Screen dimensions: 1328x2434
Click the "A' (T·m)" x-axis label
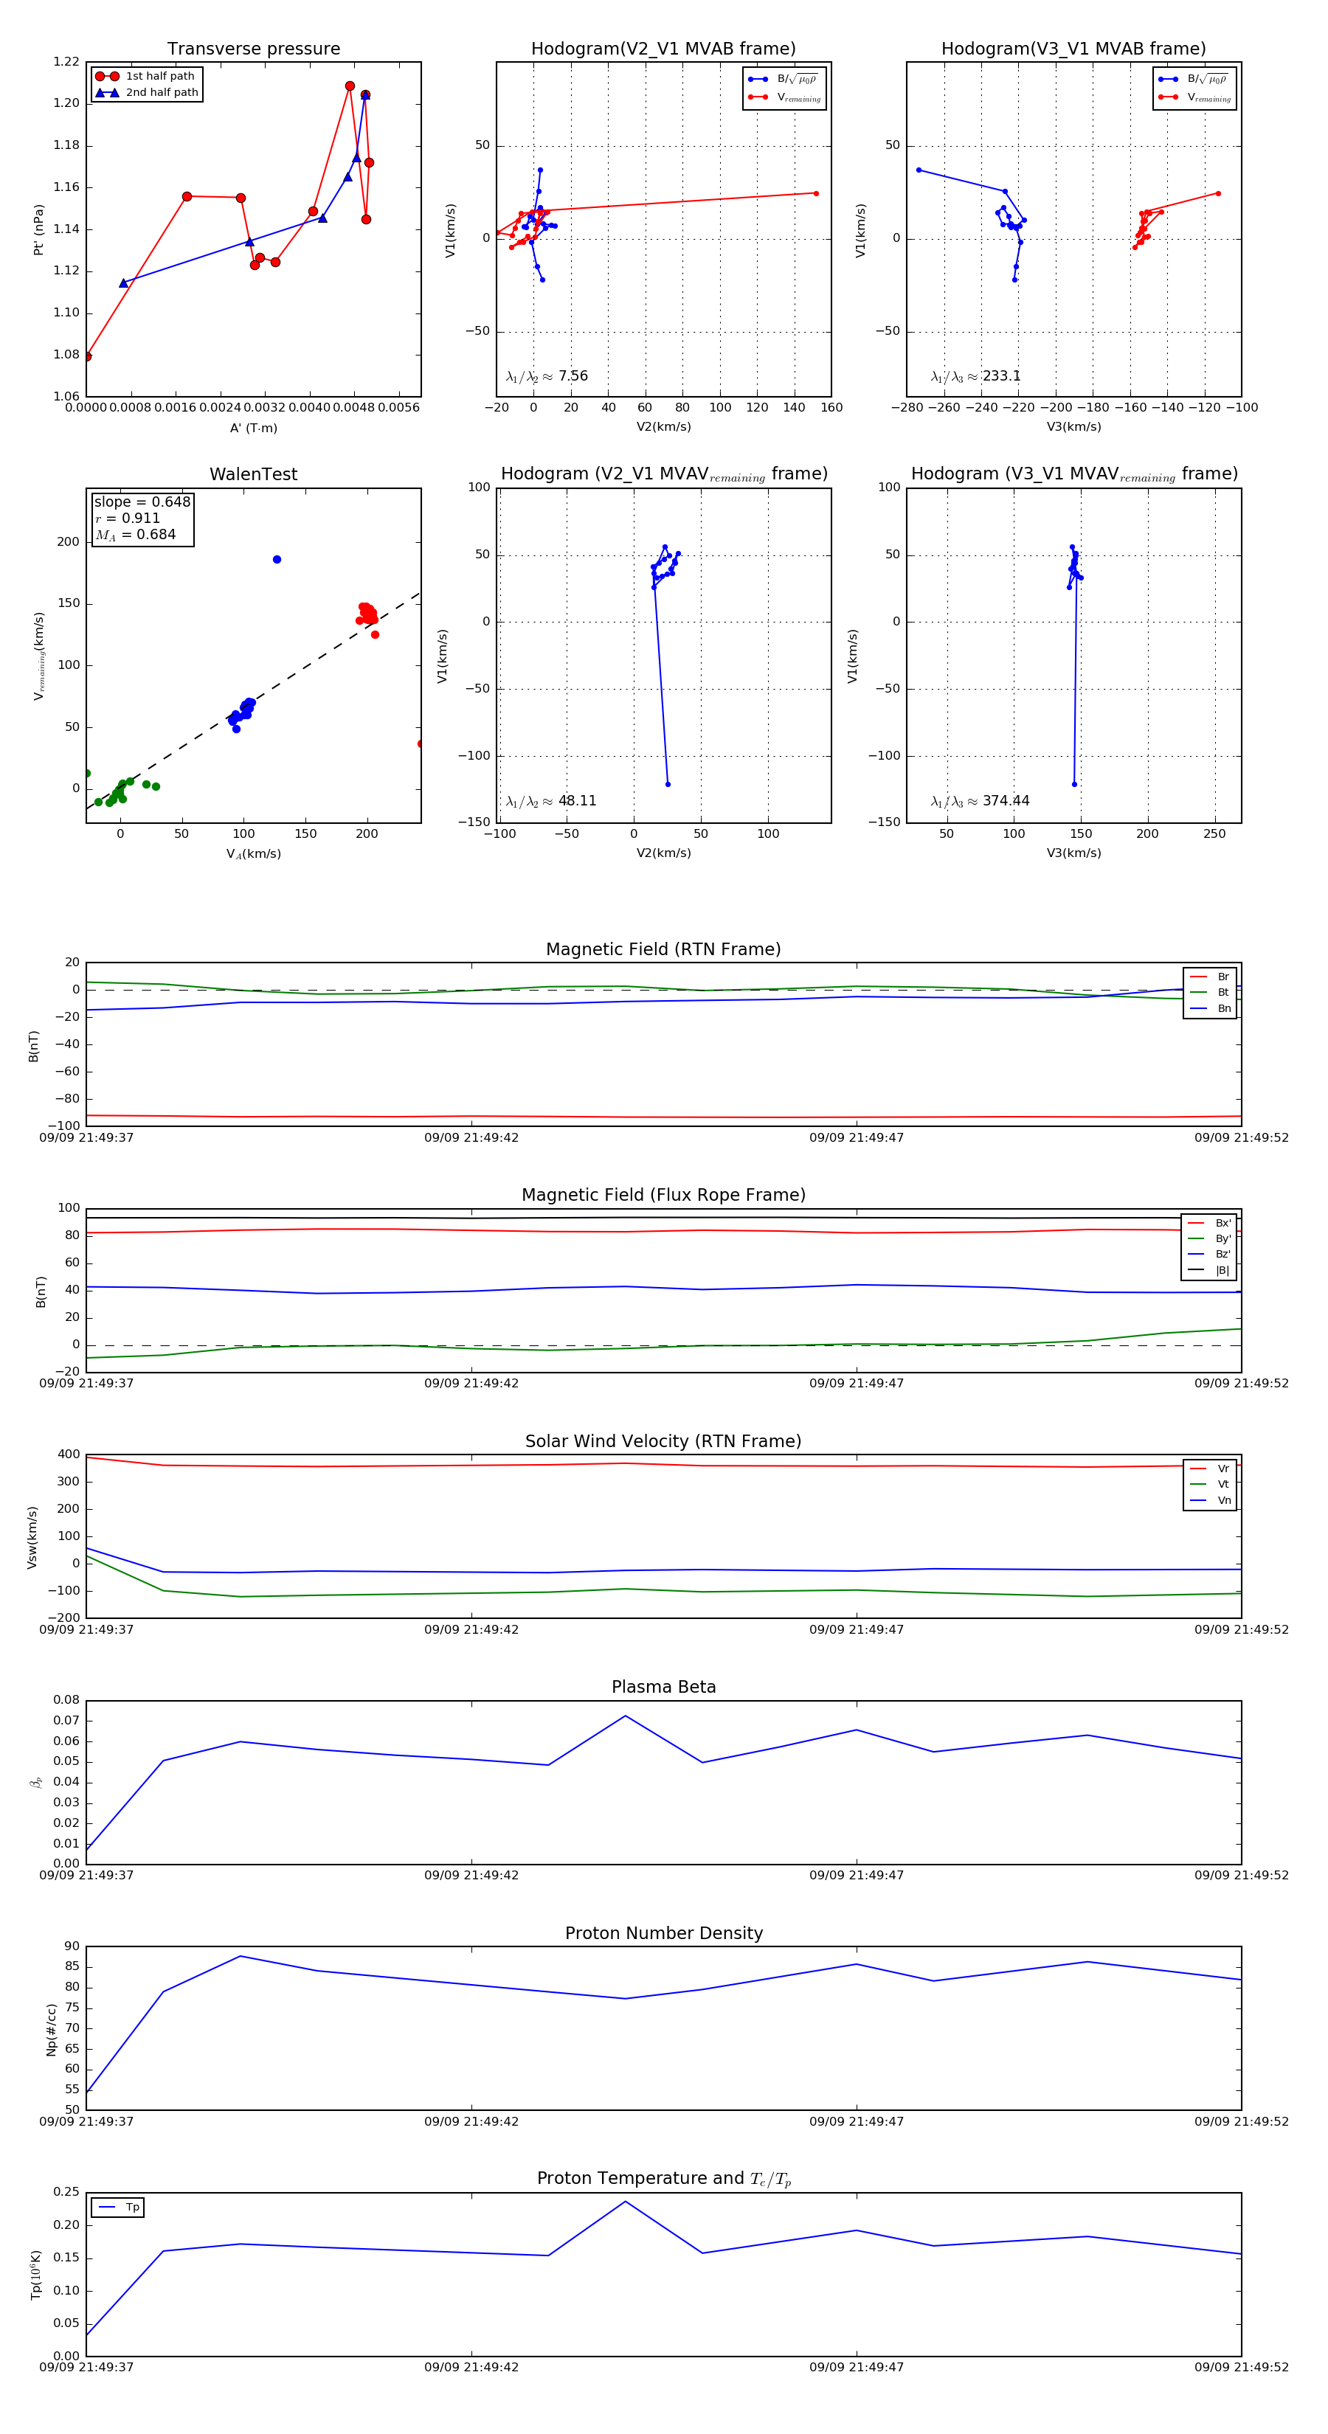click(253, 428)
